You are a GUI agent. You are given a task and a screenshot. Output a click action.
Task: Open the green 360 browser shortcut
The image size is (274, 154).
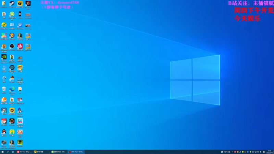point(12,15)
